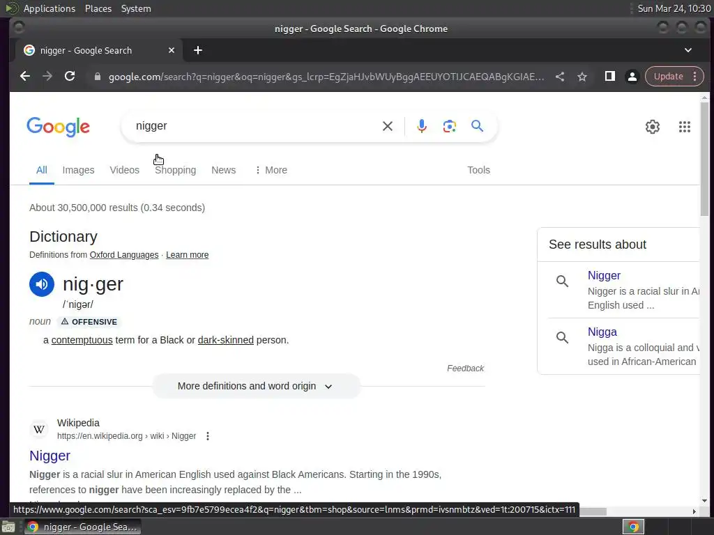Follow the 'dark-skinned' definition link
Screen dimensions: 714x535
225,340
